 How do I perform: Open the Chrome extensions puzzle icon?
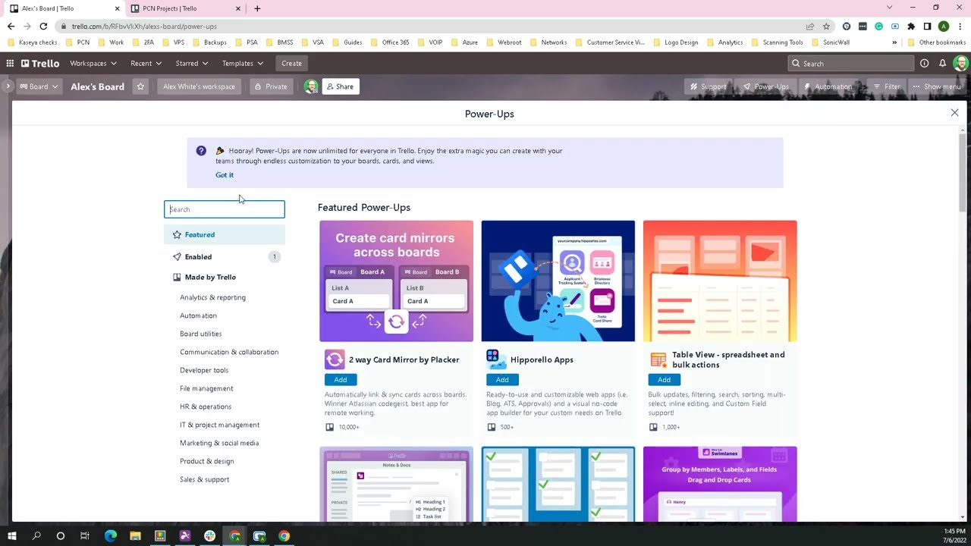tap(911, 27)
